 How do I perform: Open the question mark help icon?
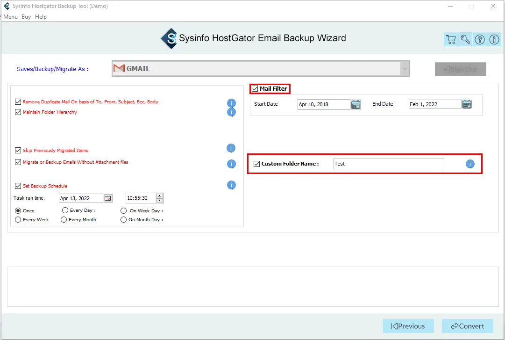(480, 40)
